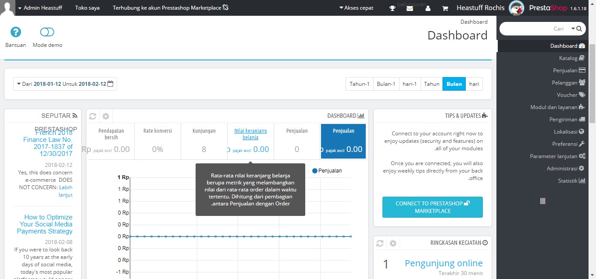596x279 pixels.
Task: Open the Toko saya link
Action: tap(87, 8)
